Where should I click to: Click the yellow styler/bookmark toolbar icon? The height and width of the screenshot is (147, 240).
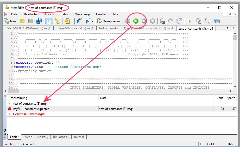[x=67, y=21]
